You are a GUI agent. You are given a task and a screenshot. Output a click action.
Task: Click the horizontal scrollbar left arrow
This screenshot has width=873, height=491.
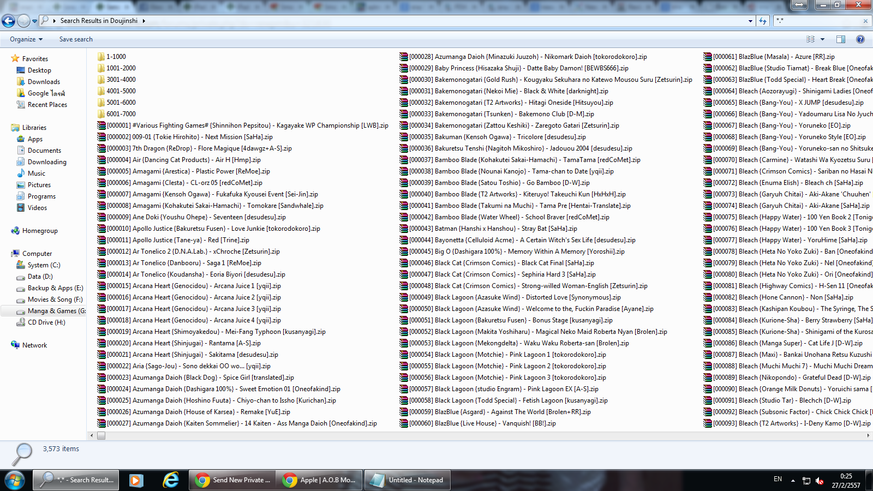pos(91,436)
